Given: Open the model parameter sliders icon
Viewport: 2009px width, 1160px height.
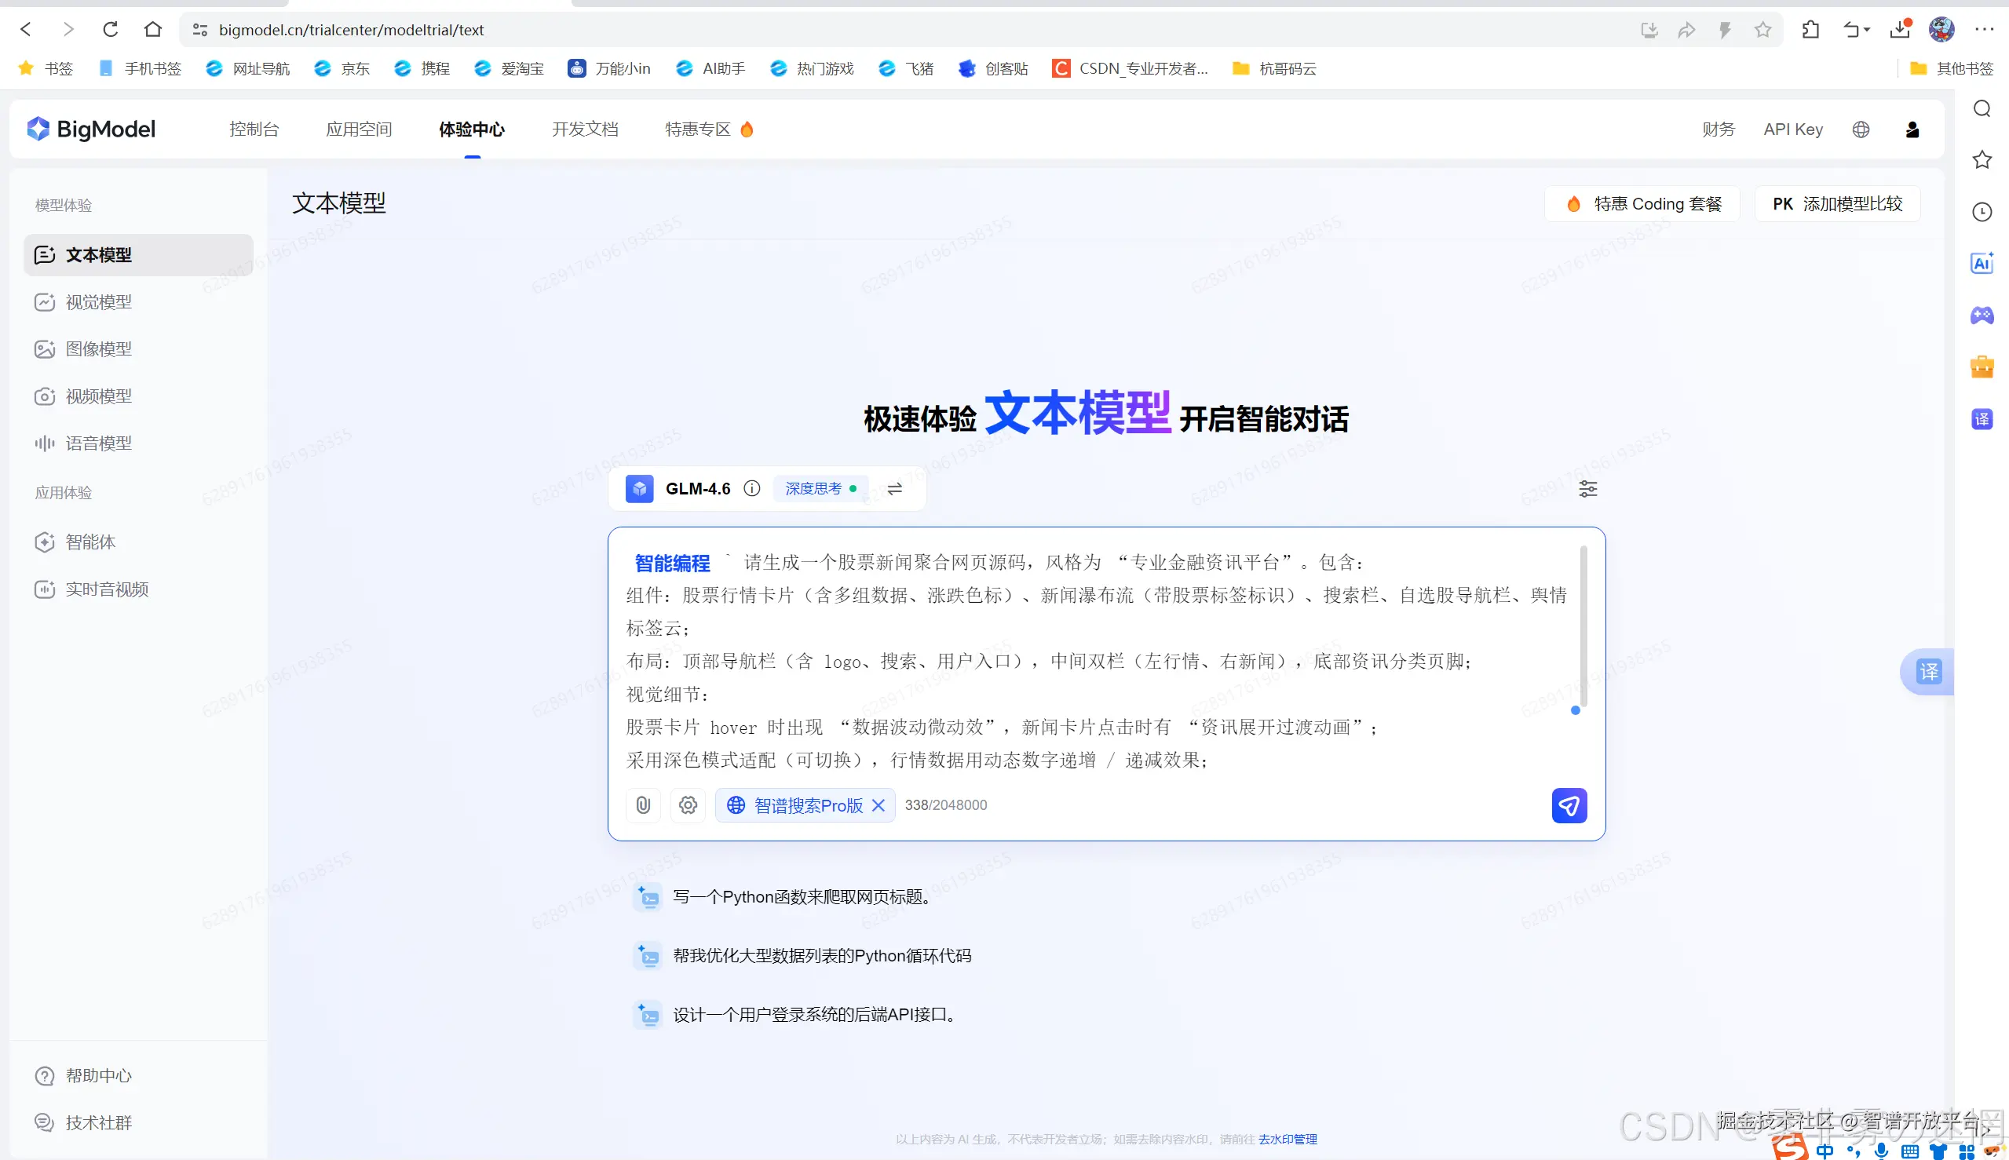Looking at the screenshot, I should [x=1587, y=489].
